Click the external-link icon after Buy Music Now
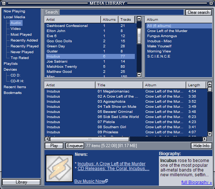This screenshot has width=215, height=189. (106, 181)
